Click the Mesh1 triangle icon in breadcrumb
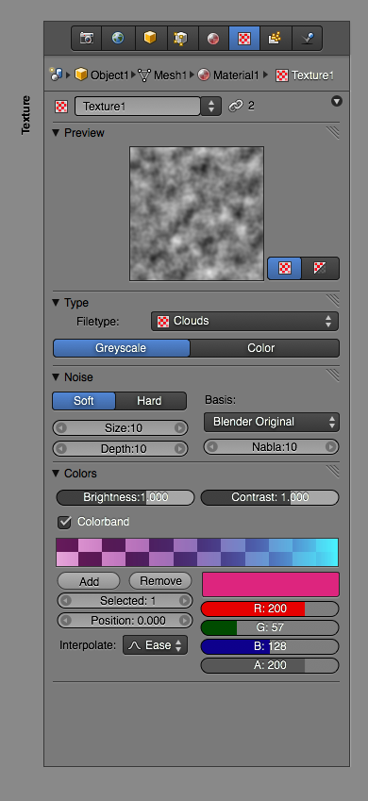368x801 pixels. pyautogui.click(x=144, y=75)
